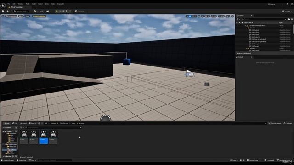Collapse the Block01 folder in Outliner

coord(247,28)
